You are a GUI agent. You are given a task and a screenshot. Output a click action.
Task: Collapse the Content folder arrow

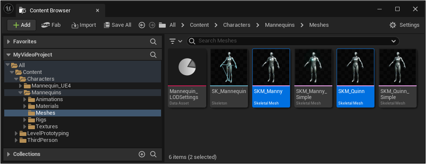coord(12,72)
